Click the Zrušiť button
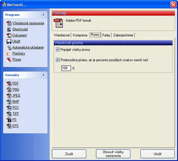 point(69,154)
